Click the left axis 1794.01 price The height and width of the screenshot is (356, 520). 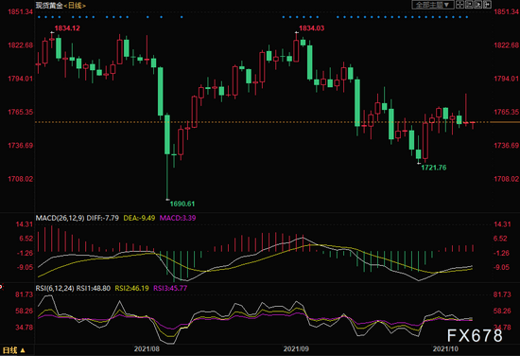[x=21, y=79]
